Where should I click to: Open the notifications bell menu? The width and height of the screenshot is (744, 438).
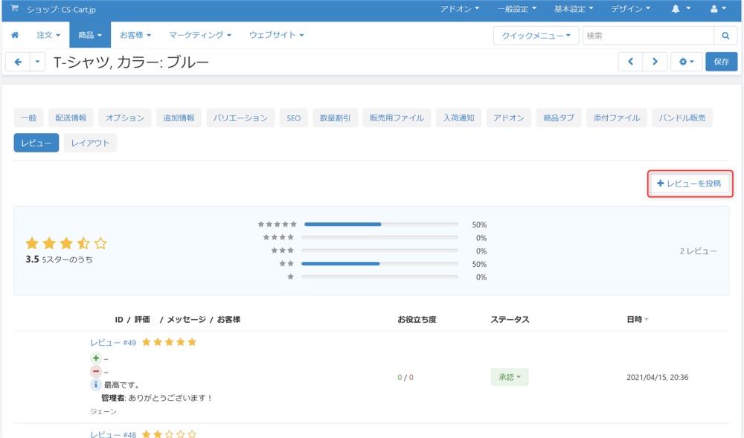pos(681,9)
